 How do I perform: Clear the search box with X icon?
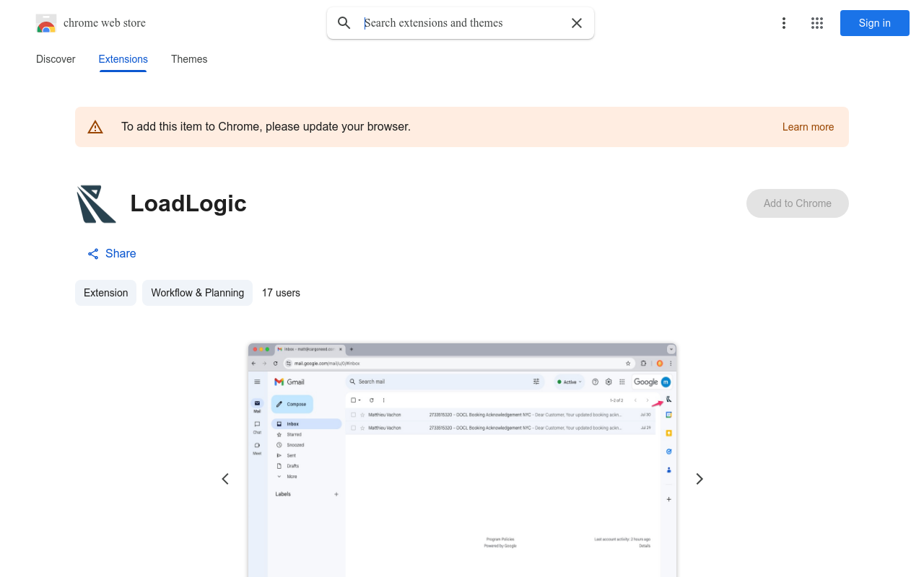(x=577, y=23)
